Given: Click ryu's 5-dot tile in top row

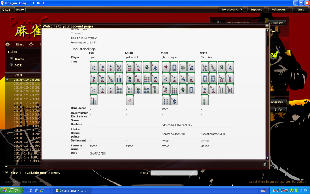Looking at the screenshot, I should 119,66.
